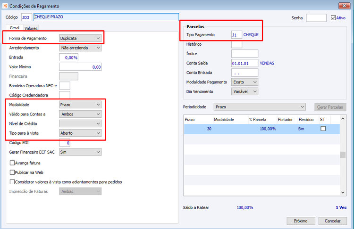Click the Senha input field
The height and width of the screenshot is (229, 354).
pyautogui.click(x=316, y=18)
